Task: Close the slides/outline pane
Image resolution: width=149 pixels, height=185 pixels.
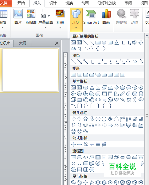Action: click(x=57, y=43)
